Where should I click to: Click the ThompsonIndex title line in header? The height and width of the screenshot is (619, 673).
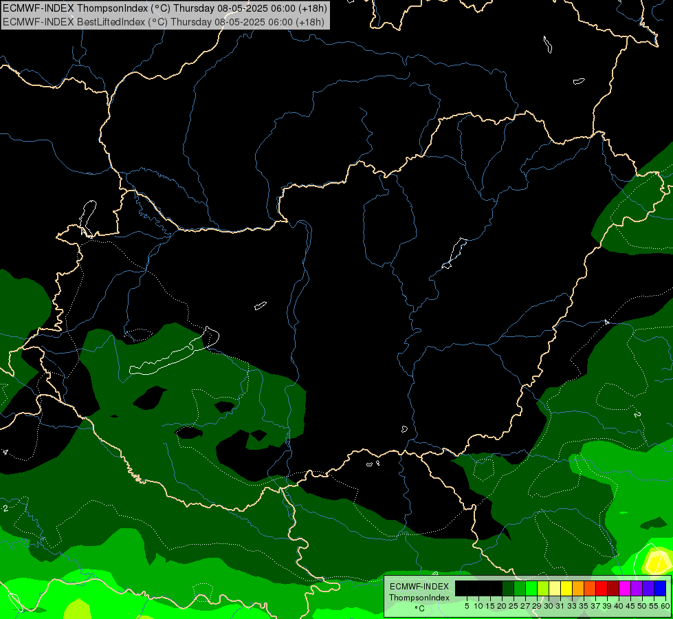[165, 8]
